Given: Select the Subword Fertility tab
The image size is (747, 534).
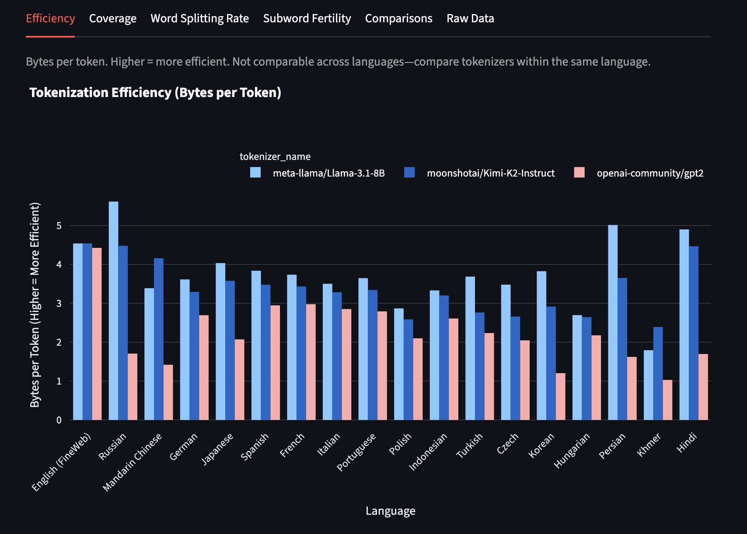Looking at the screenshot, I should [307, 18].
